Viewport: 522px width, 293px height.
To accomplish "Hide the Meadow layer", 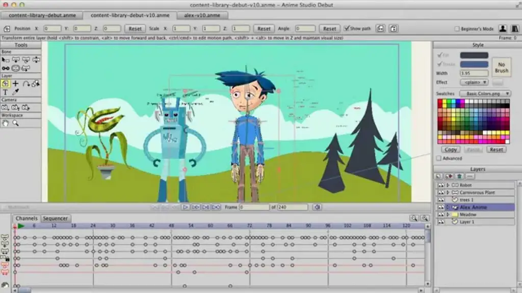I will [x=441, y=215].
